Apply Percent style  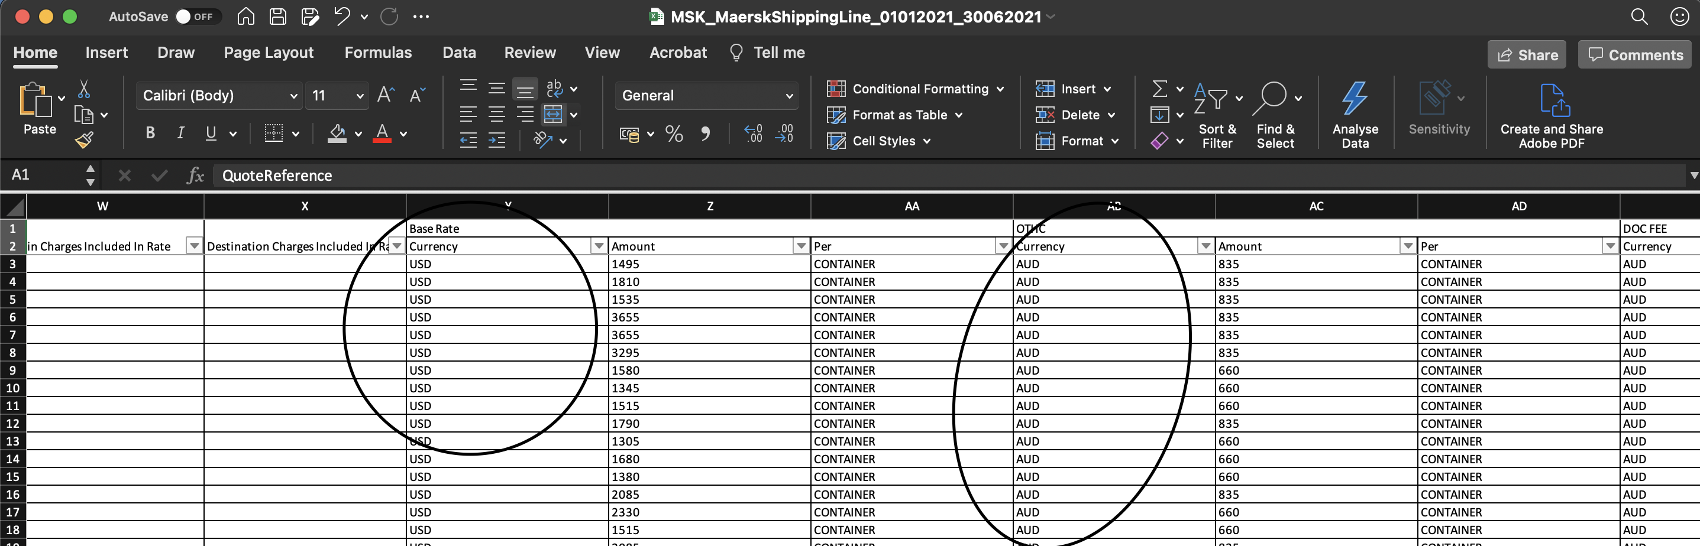[674, 134]
